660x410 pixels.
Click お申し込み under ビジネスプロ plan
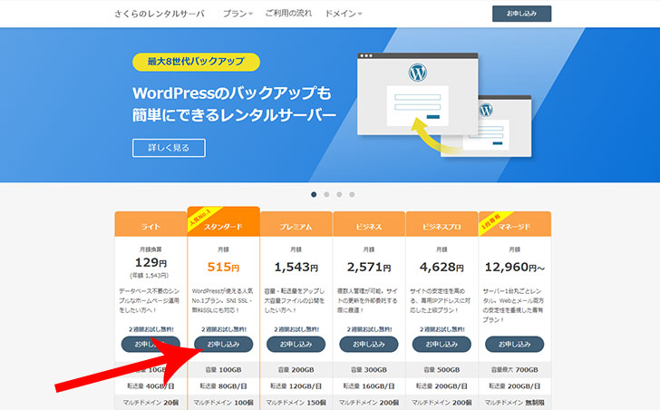click(442, 345)
